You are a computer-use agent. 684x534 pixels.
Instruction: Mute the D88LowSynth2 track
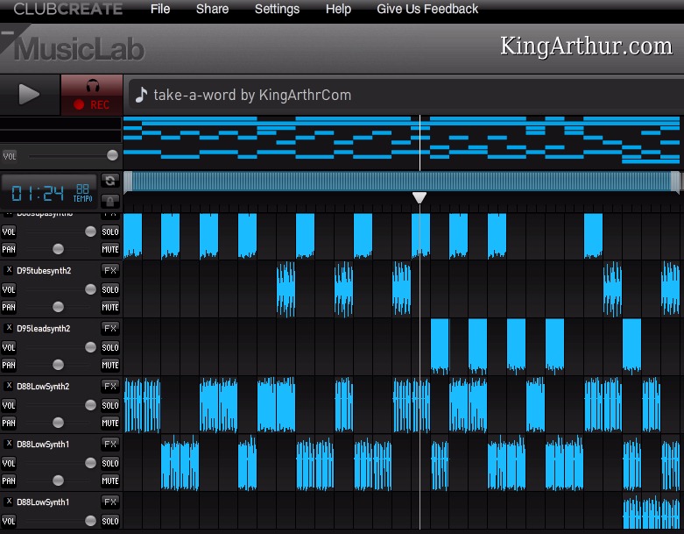tap(110, 423)
